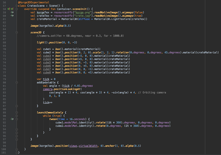Click the underlined camera reference

(48, 89)
